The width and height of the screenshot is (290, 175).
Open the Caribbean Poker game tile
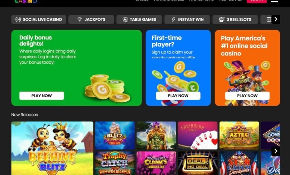click(198, 136)
